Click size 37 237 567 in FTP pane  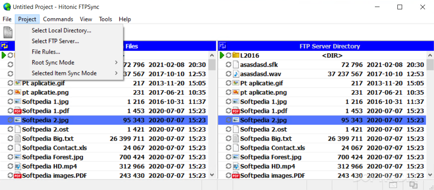pos(345,74)
